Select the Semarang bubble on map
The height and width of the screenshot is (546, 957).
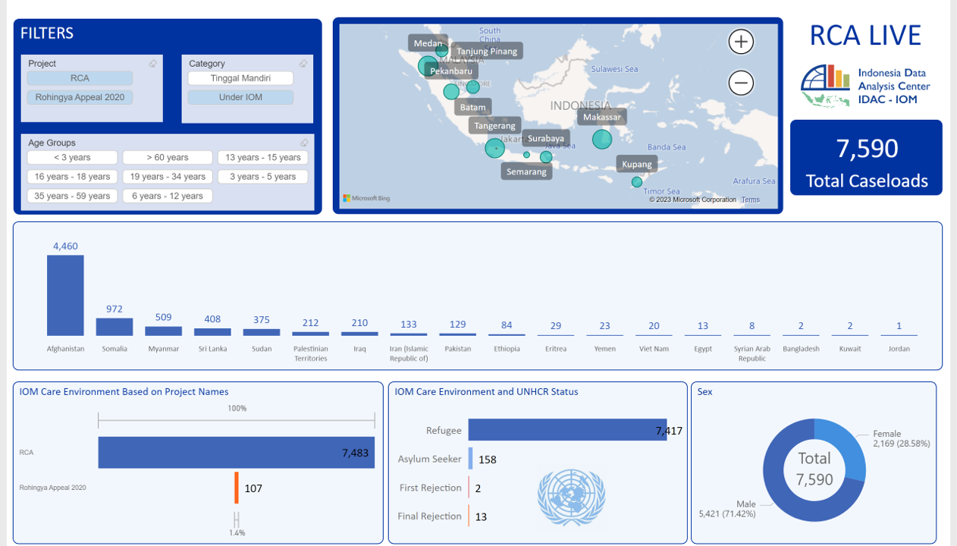pyautogui.click(x=526, y=155)
